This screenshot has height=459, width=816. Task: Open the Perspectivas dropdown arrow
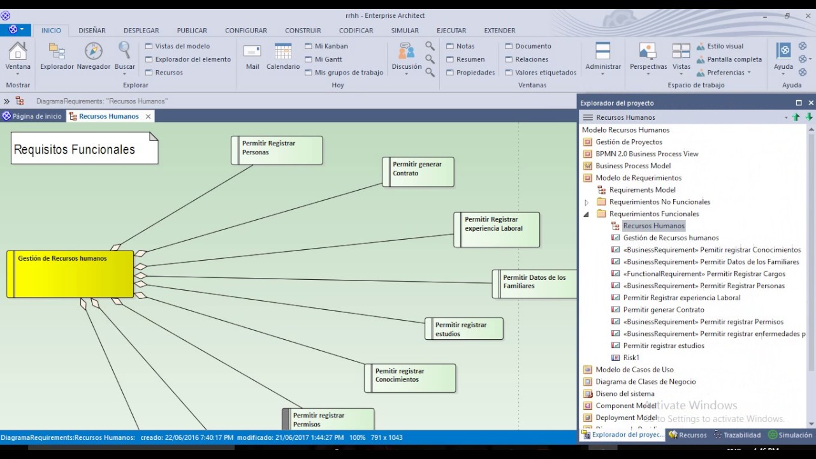click(648, 74)
